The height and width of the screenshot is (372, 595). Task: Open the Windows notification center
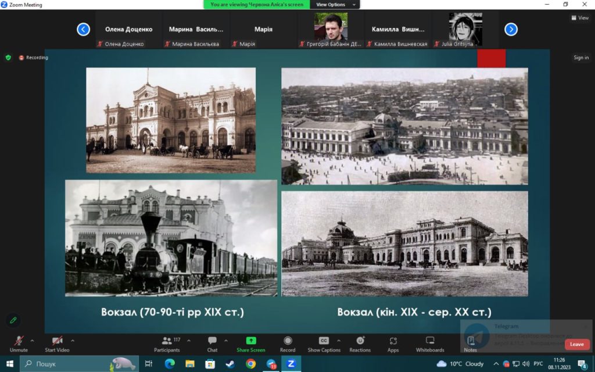tap(583, 364)
